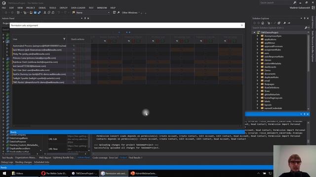Open the Name dropdown in the toolbar
This screenshot has height=177, width=316.
[x=109, y=13]
